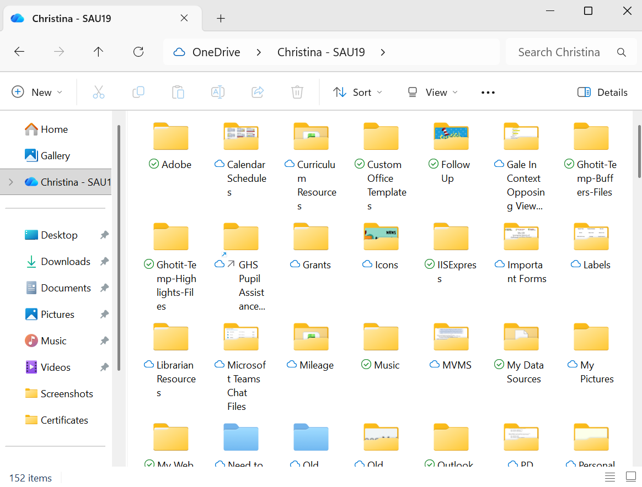Click the Rename icon in toolbar
Viewport: 642px width, 487px height.
pyautogui.click(x=218, y=92)
